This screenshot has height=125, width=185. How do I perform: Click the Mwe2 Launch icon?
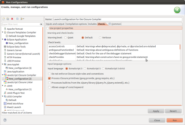[x=5, y=107]
